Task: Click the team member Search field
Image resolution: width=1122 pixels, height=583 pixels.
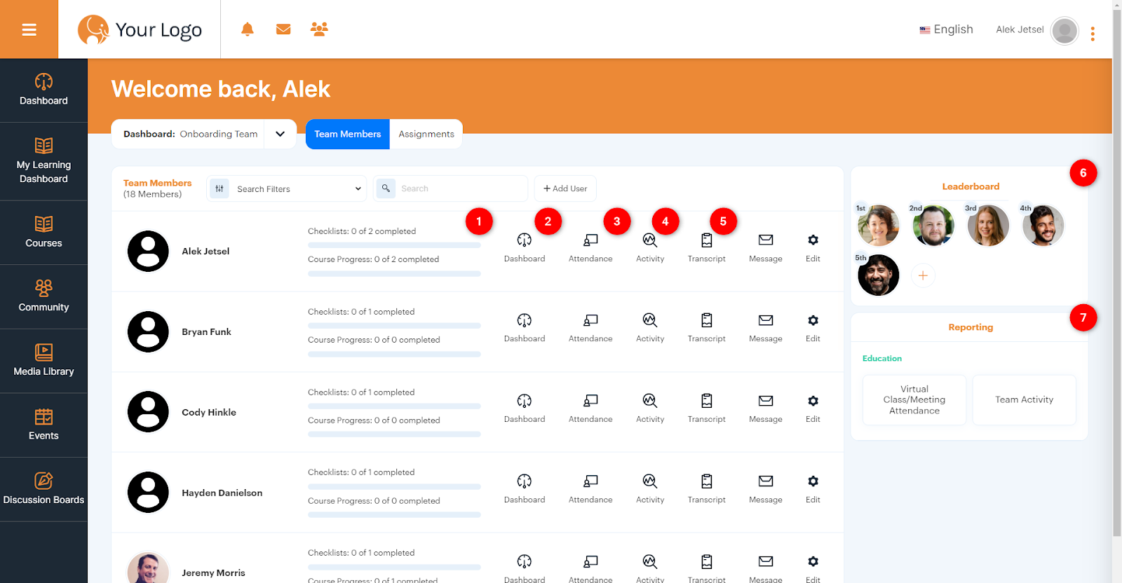Action: point(459,188)
